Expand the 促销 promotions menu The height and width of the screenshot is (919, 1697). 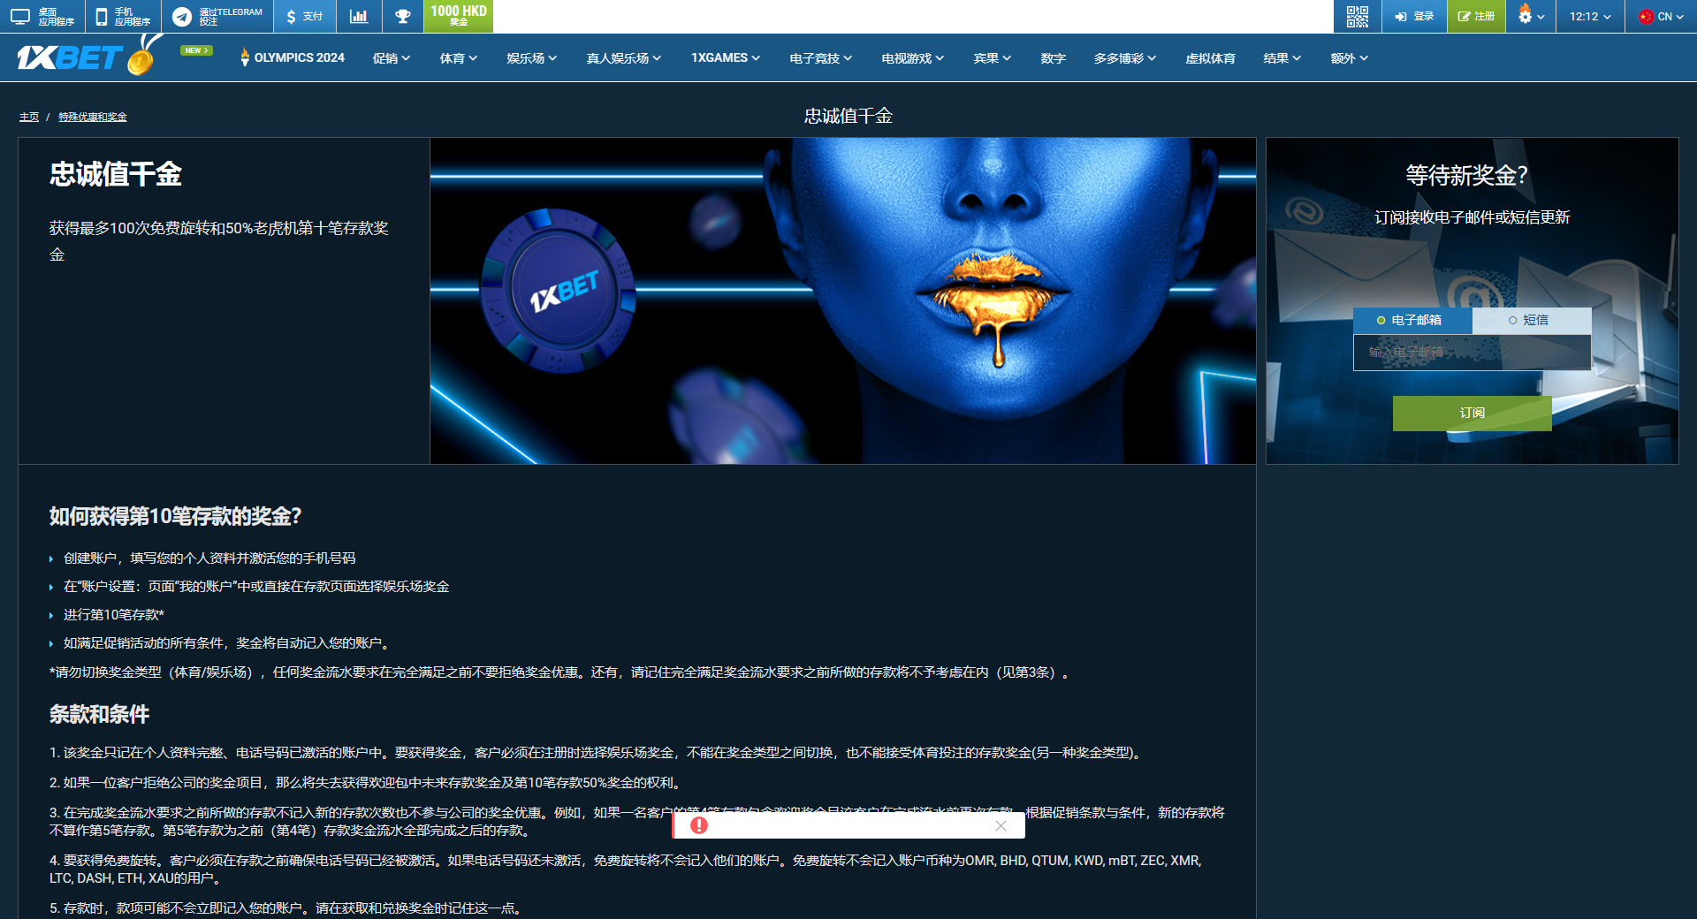coord(391,58)
